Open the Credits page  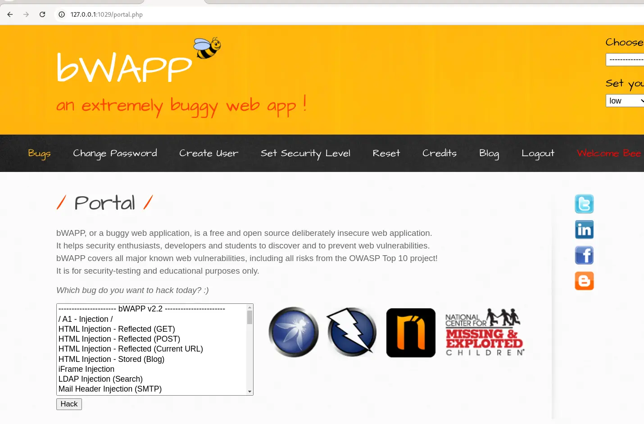tap(439, 153)
